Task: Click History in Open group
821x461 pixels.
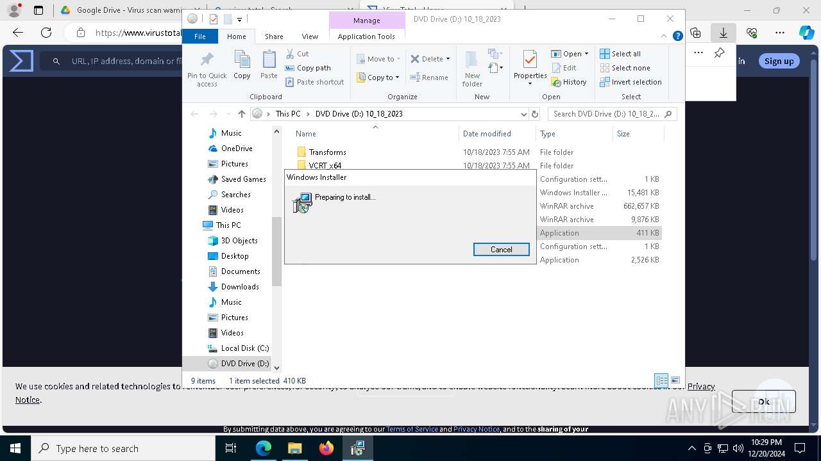Action: coord(569,82)
